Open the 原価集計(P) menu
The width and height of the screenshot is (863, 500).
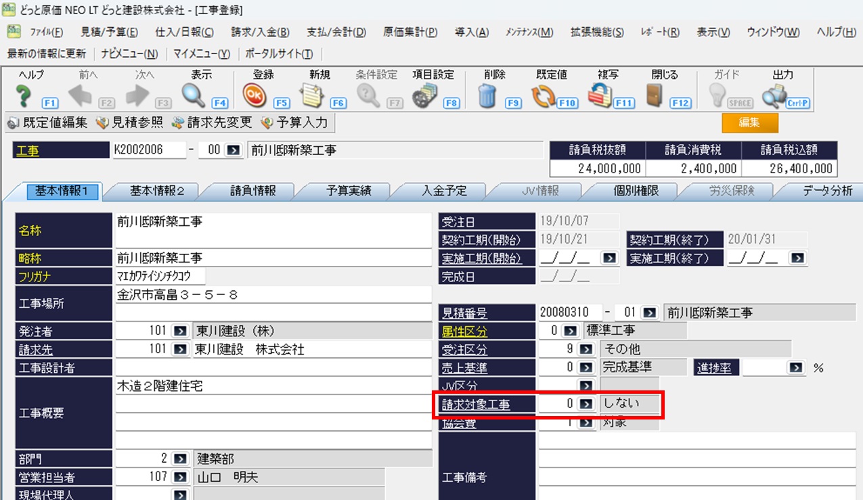pyautogui.click(x=410, y=32)
